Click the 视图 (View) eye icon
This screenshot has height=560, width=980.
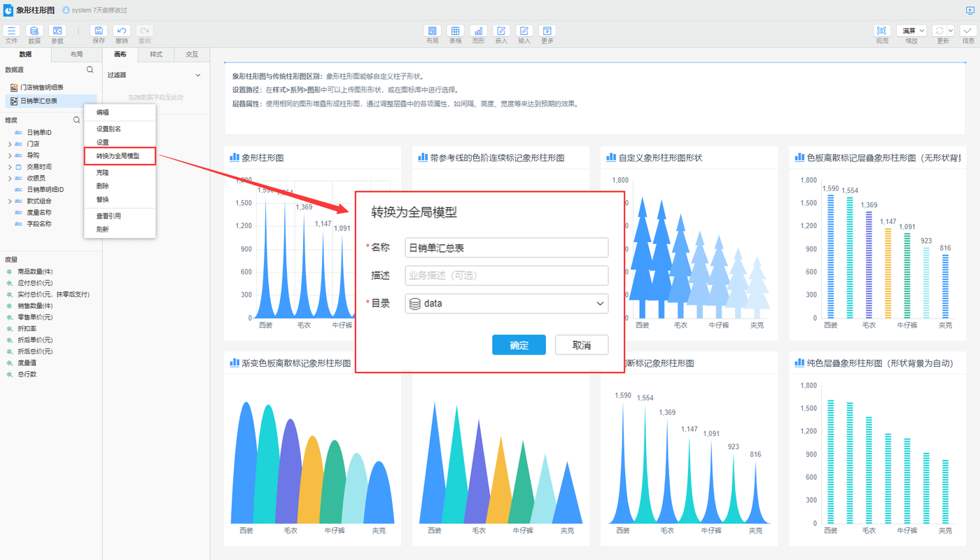point(881,31)
